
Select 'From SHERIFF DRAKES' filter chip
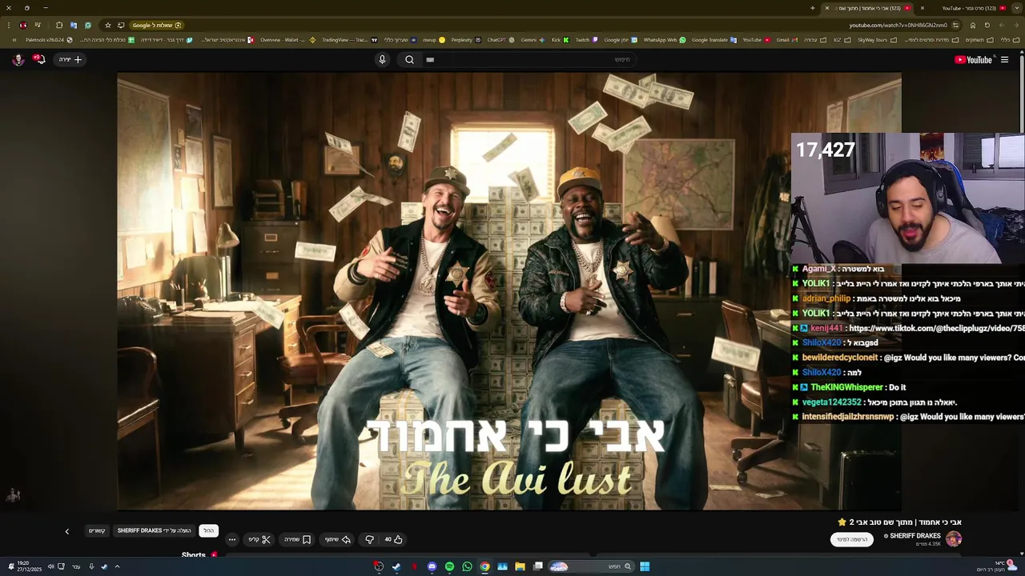pos(154,530)
